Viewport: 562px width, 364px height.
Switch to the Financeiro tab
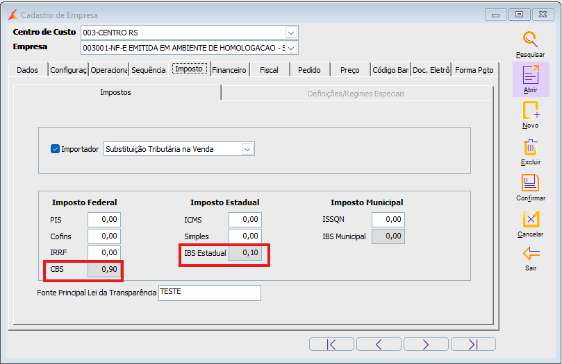pyautogui.click(x=229, y=70)
